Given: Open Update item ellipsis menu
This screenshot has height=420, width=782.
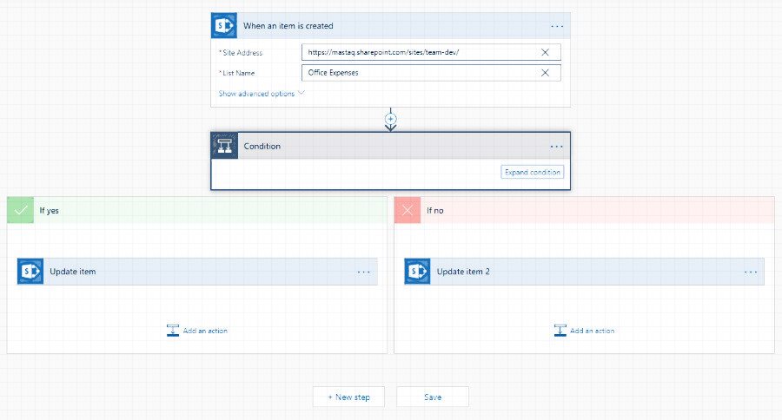Looking at the screenshot, I should point(364,272).
